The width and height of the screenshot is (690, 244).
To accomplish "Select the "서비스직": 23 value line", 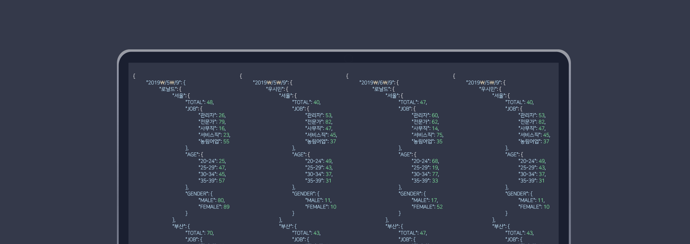I will (x=214, y=135).
